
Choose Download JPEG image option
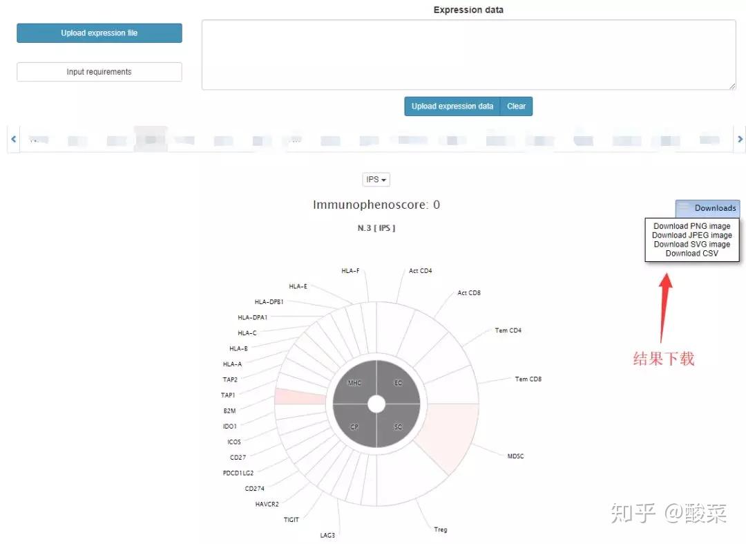tap(691, 235)
